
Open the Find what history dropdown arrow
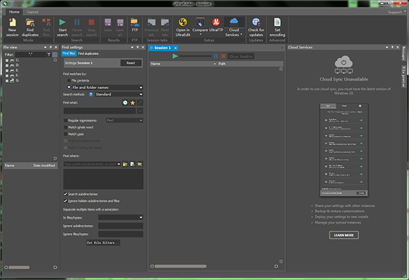tap(140, 111)
